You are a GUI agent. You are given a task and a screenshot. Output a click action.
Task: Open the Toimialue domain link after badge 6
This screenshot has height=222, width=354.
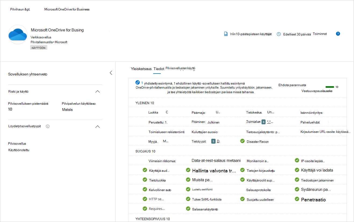pyautogui.click(x=270, y=122)
